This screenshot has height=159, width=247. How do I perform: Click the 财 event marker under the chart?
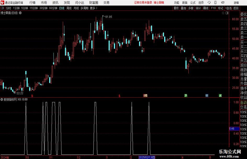pyautogui.click(x=207, y=95)
